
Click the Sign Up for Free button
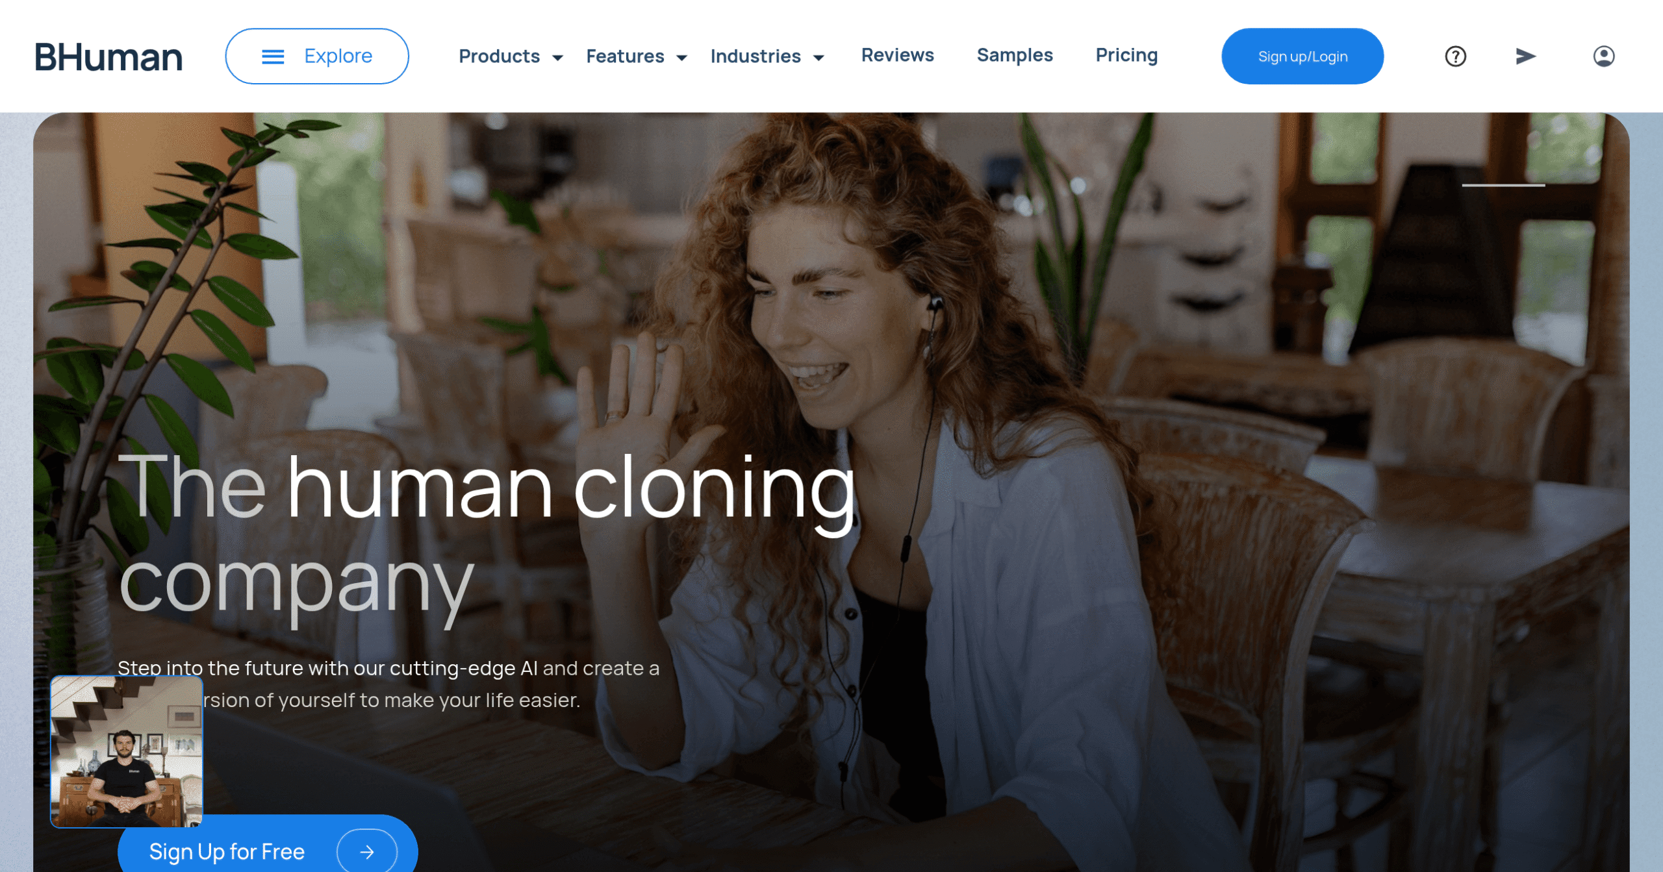tap(268, 847)
